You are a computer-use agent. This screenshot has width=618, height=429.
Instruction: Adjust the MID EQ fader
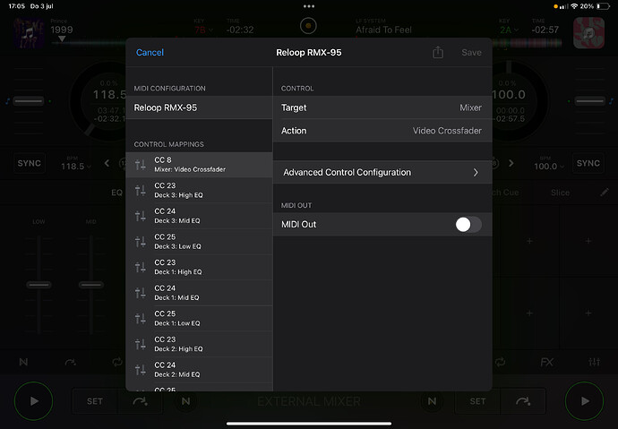[x=91, y=285]
